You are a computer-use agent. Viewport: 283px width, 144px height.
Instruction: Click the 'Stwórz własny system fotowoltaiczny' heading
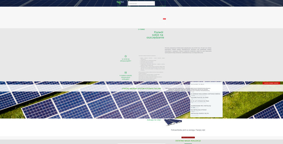141,89
